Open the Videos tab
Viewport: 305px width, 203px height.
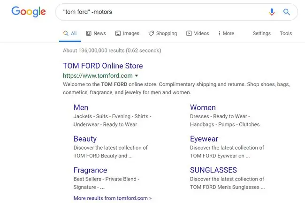point(198,33)
